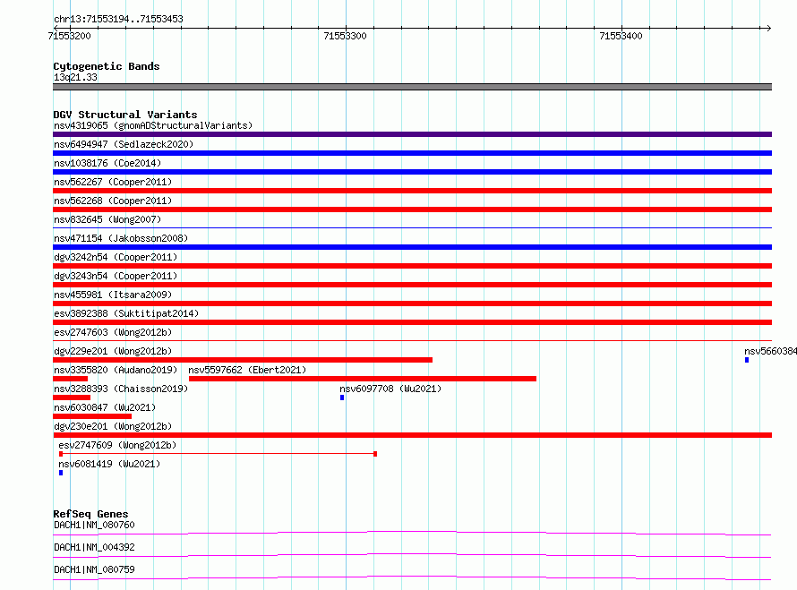
Task: Open the nsv1038176 (Coe2014) variant
Action: click(107, 163)
